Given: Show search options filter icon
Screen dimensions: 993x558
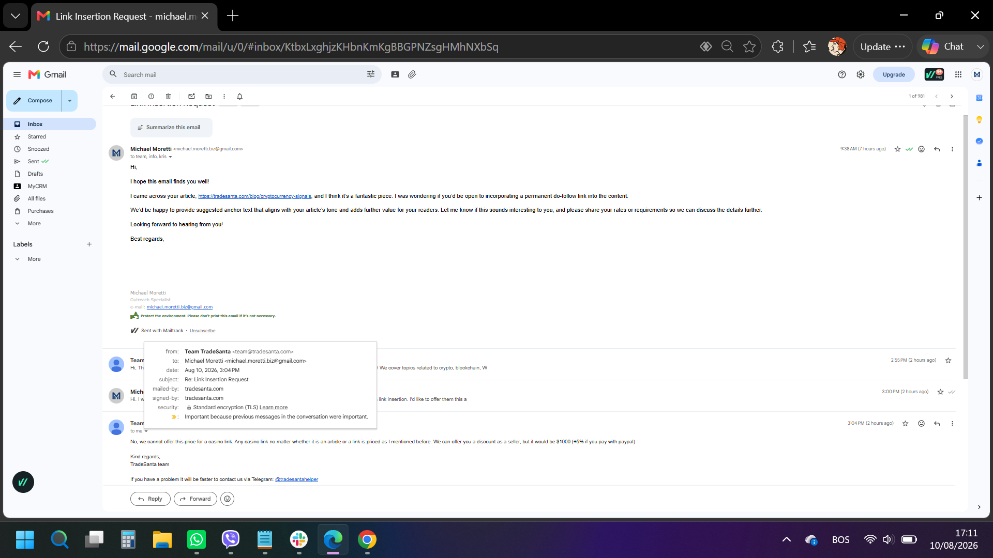Looking at the screenshot, I should click(371, 74).
